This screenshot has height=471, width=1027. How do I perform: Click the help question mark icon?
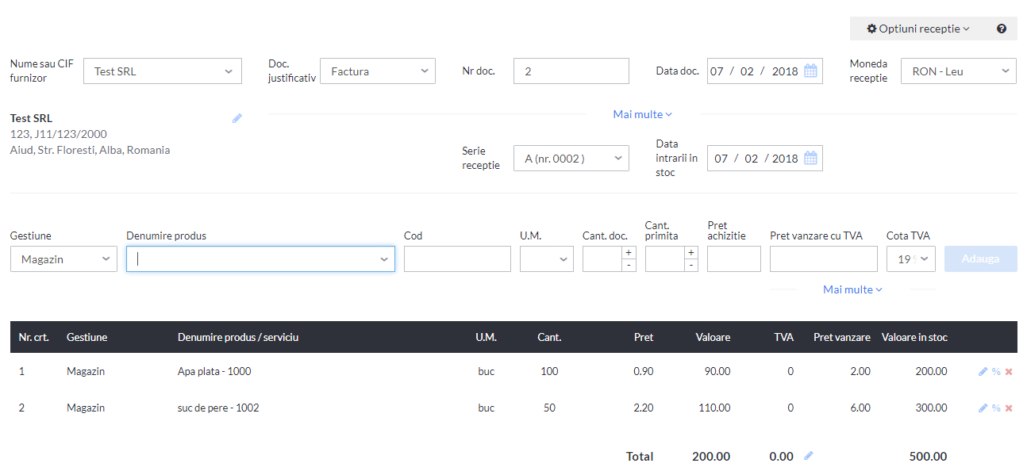[x=1002, y=29]
